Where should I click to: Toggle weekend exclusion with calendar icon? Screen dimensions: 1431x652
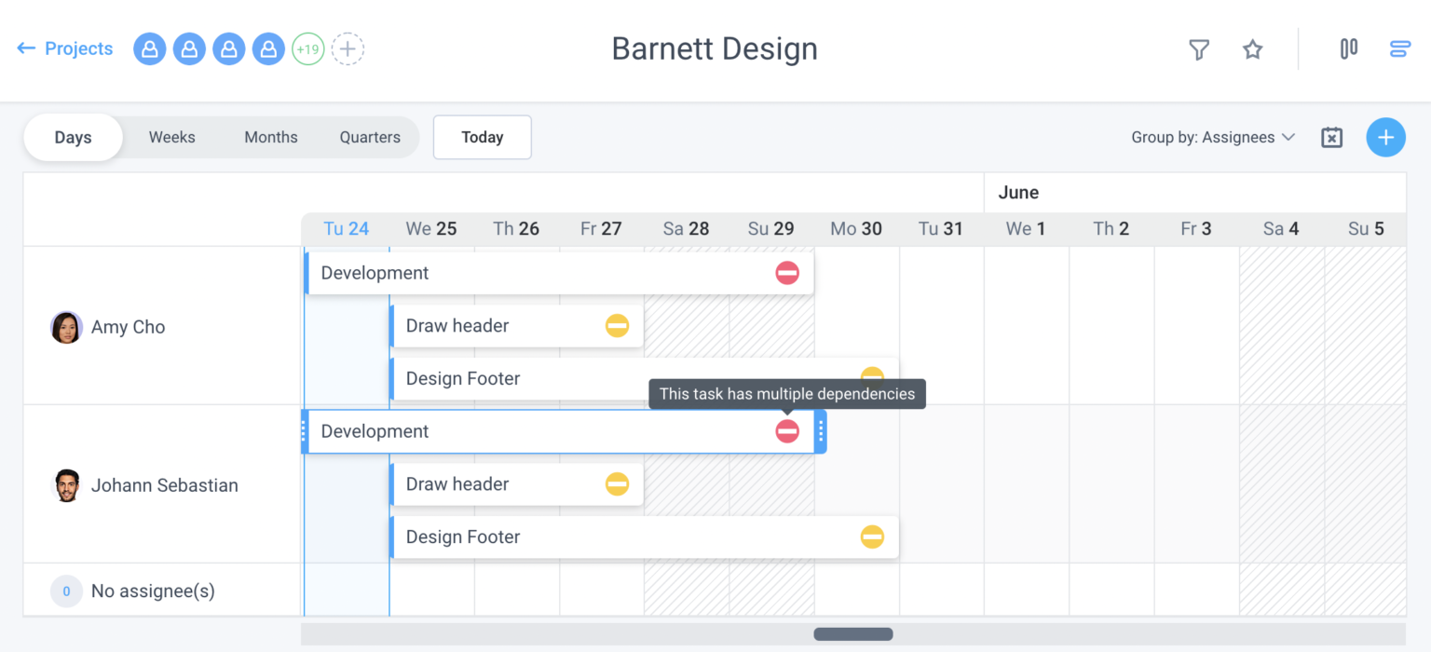[1331, 137]
